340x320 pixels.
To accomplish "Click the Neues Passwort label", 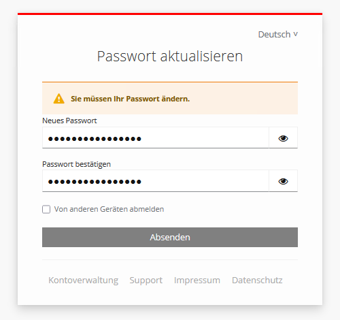I will coord(69,121).
